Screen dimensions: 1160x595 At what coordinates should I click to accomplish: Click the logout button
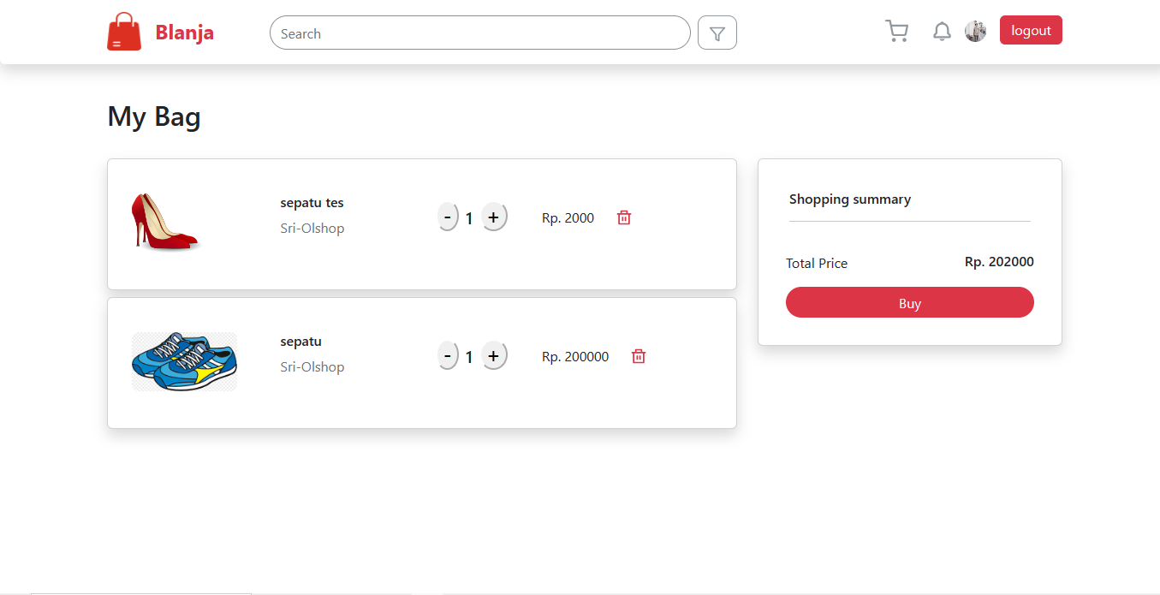[1031, 29]
